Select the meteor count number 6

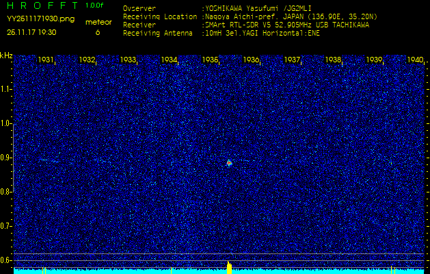point(98,32)
